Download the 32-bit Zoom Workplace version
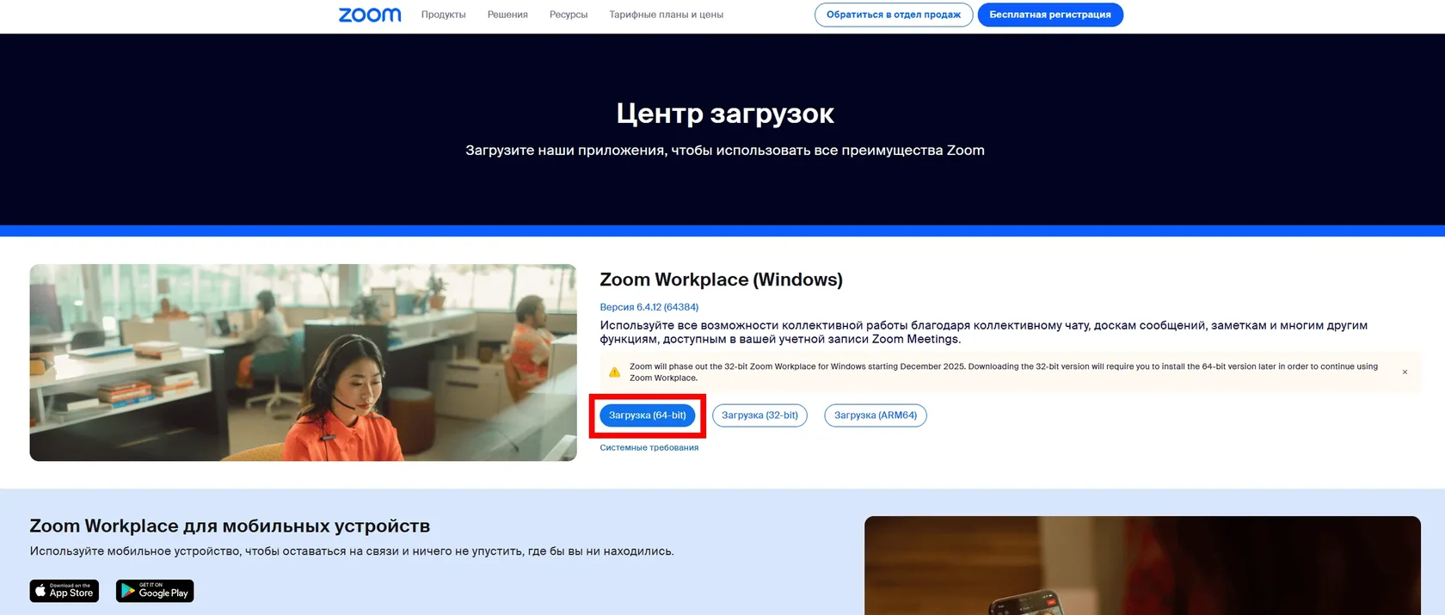The image size is (1445, 615). coord(759,415)
